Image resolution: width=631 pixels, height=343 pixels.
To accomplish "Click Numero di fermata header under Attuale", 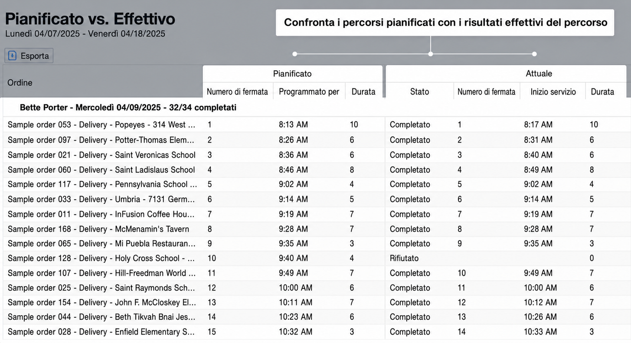I will pyautogui.click(x=487, y=91).
